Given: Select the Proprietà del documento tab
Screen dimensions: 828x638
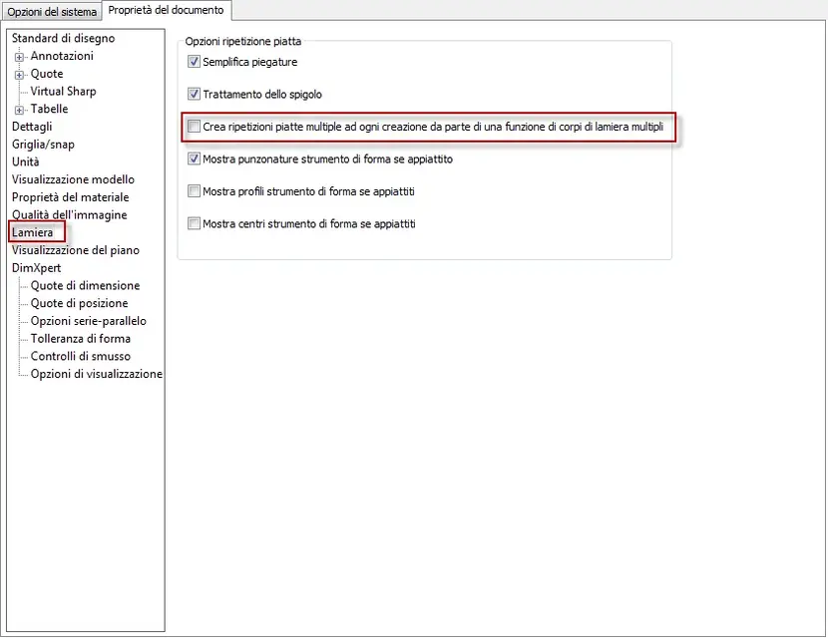Looking at the screenshot, I should click(166, 10).
